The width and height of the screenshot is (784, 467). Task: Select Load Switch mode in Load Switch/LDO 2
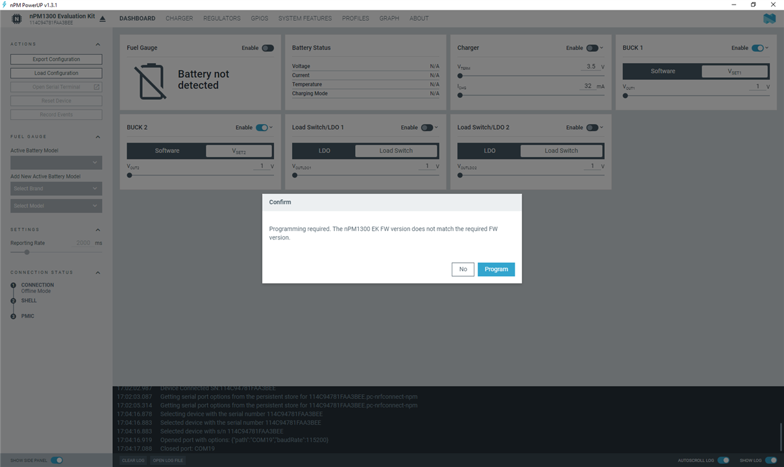pyautogui.click(x=561, y=151)
